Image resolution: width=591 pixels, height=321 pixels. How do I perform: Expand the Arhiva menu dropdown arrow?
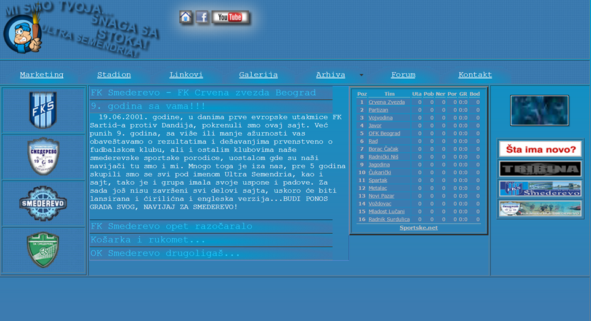coord(361,75)
